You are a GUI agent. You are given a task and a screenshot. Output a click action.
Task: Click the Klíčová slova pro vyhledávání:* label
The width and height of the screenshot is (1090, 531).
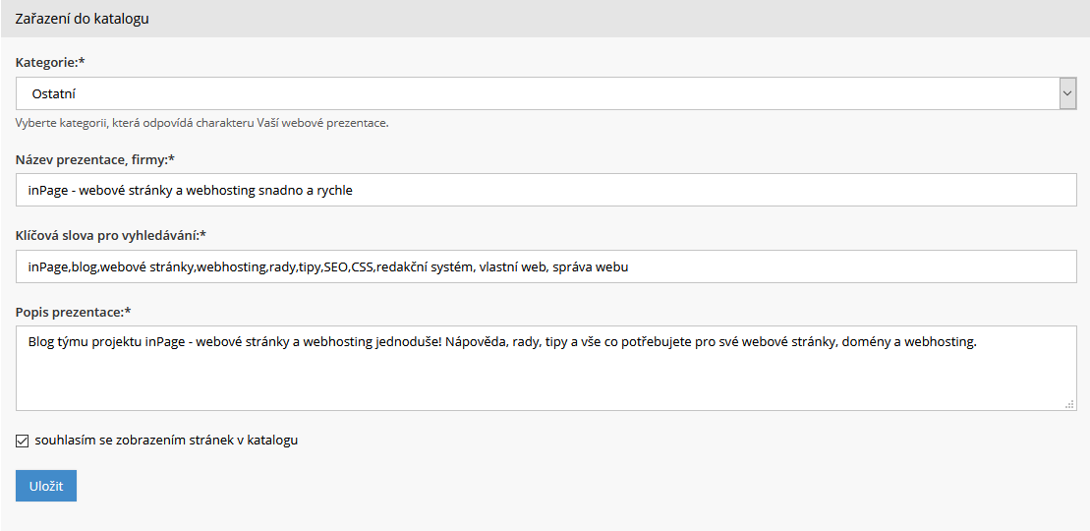pyautogui.click(x=111, y=235)
